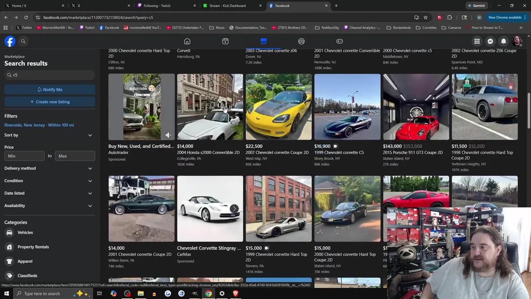
Task: Click the Facebook search magnifier icon
Action: [23, 41]
